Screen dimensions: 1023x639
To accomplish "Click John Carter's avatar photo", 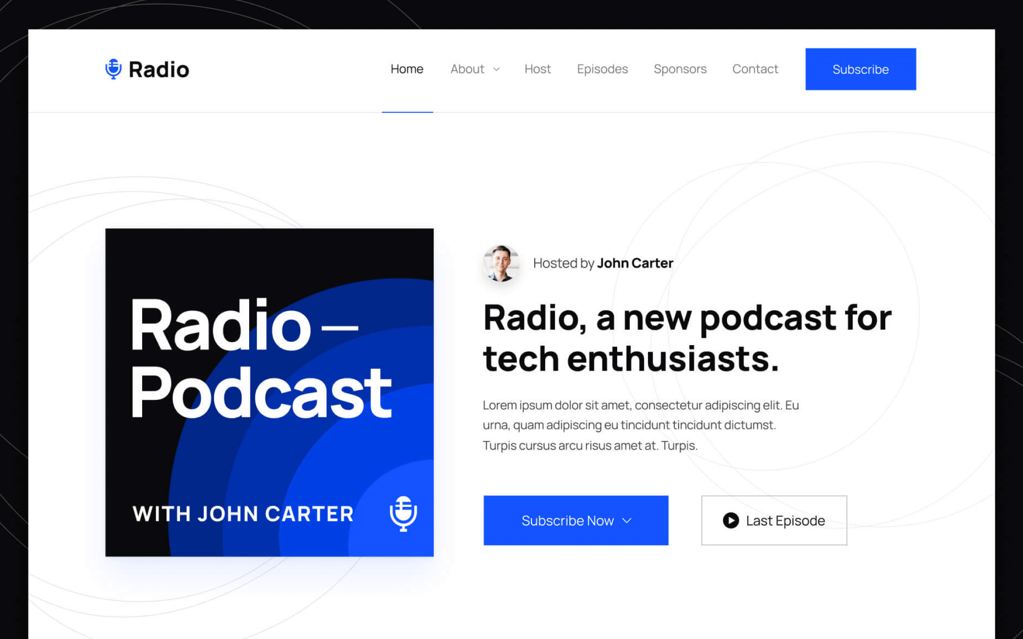I will 501,263.
